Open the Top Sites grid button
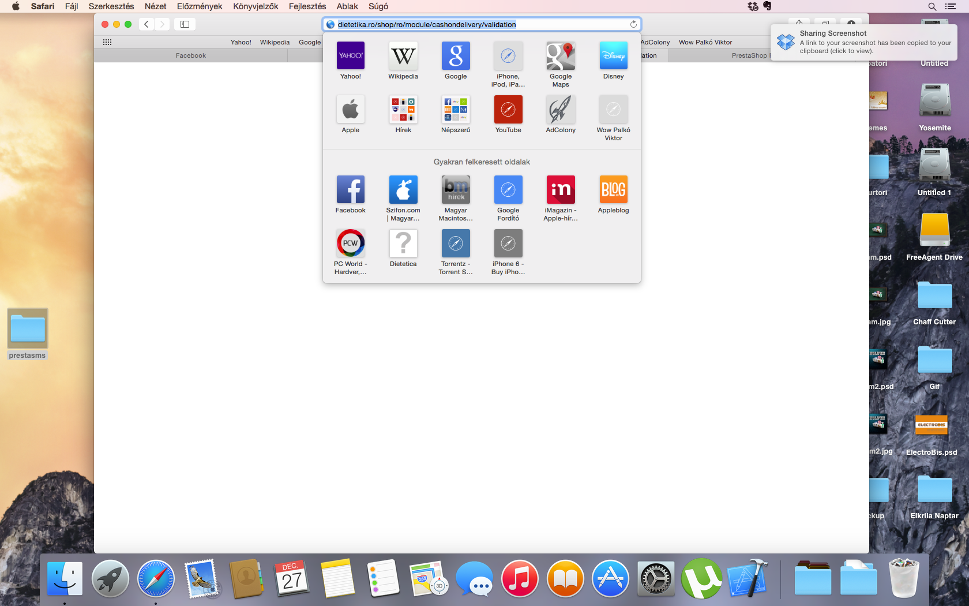Viewport: 969px width, 606px height. [107, 42]
